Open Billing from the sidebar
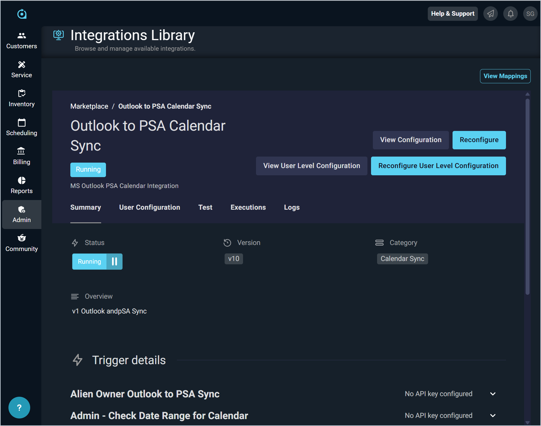This screenshot has width=541, height=426. tap(21, 151)
